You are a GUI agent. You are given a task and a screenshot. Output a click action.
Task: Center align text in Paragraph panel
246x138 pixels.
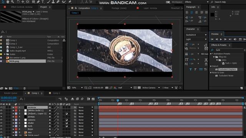(x=192, y=12)
